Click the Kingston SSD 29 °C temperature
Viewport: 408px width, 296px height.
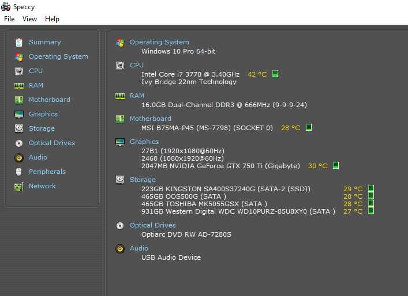(353, 189)
